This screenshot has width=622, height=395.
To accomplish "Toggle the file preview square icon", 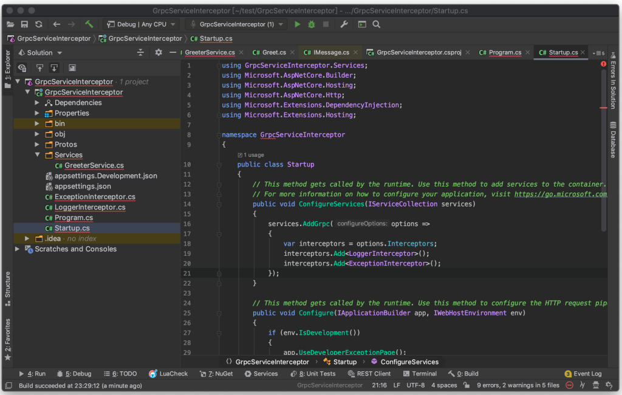I will click(72, 68).
